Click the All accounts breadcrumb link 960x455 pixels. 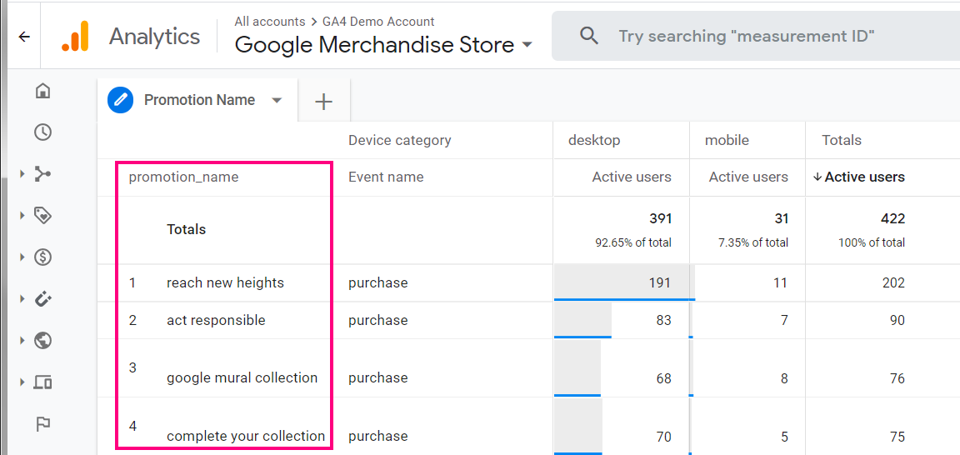(x=269, y=22)
